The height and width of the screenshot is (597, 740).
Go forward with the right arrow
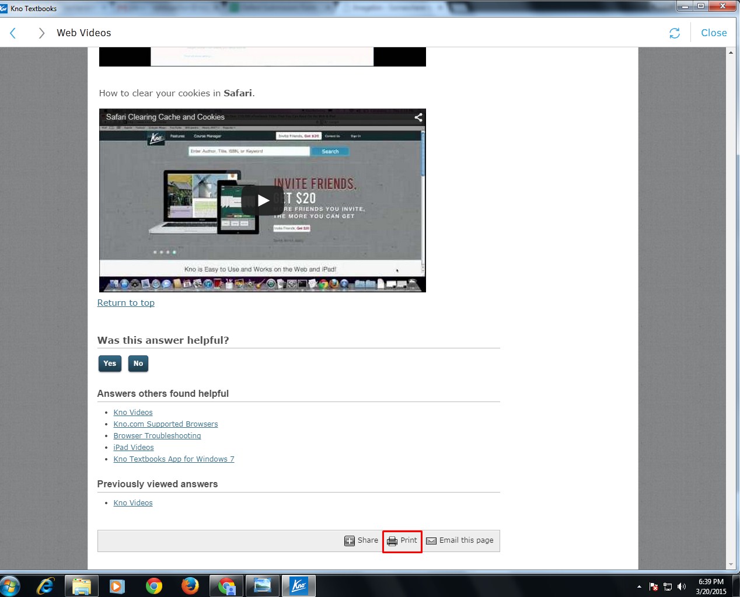(x=41, y=33)
